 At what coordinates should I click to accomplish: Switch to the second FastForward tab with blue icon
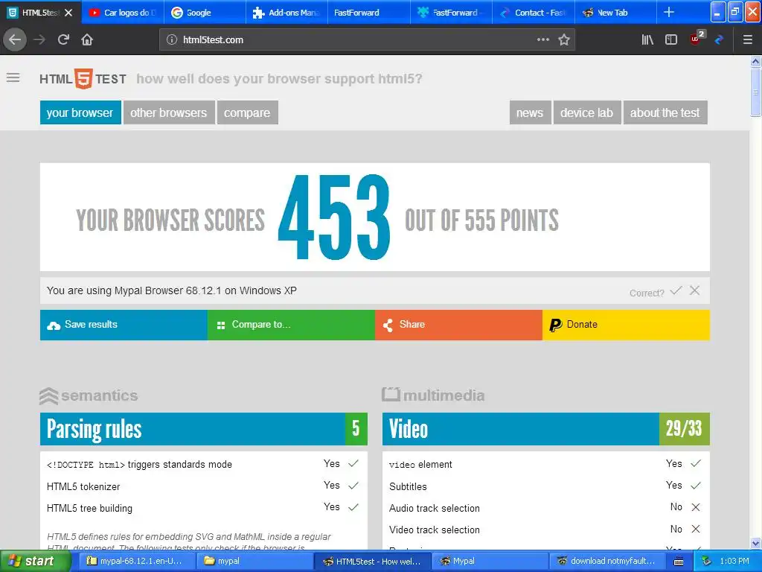451,13
